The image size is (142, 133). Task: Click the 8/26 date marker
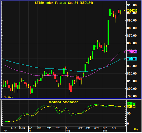(x=97, y=128)
